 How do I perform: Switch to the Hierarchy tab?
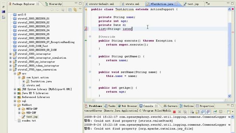coord(53,4)
